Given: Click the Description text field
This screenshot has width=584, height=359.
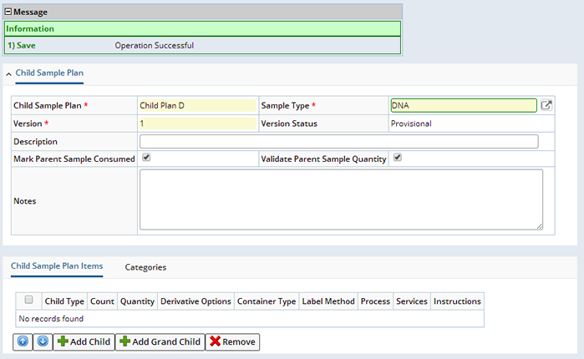Looking at the screenshot, I should [339, 141].
